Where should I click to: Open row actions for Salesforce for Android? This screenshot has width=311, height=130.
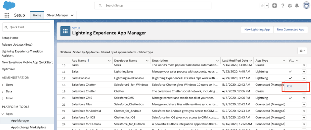[x=304, y=111]
